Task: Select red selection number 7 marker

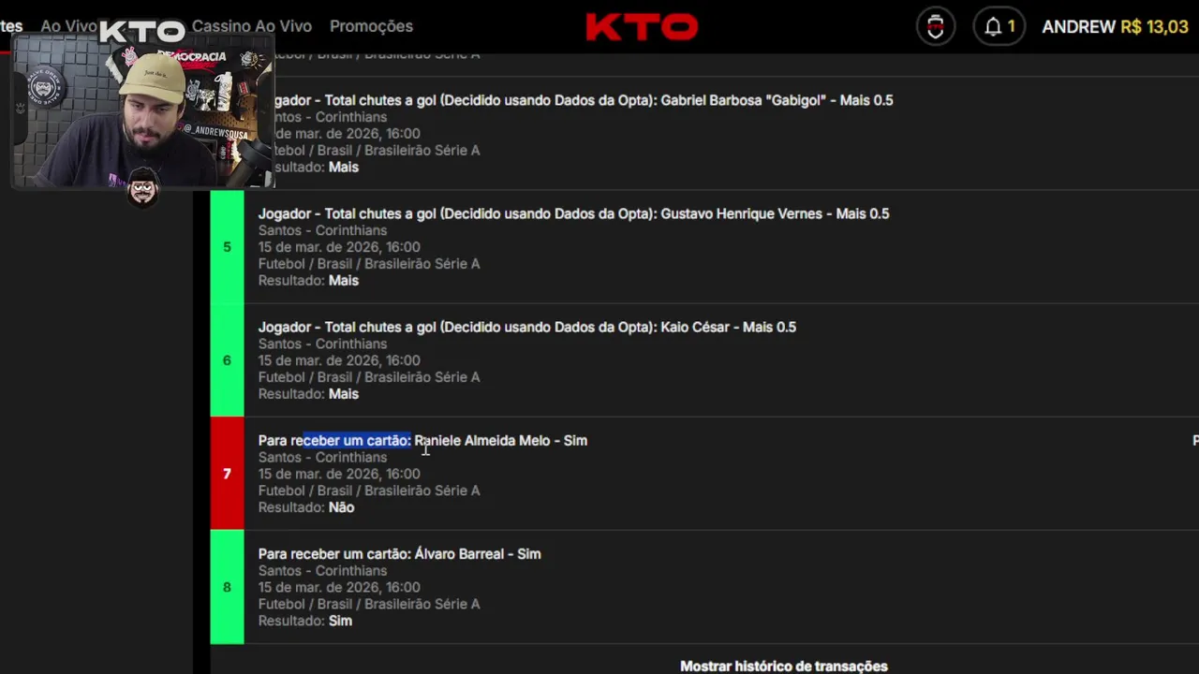Action: pyautogui.click(x=227, y=474)
